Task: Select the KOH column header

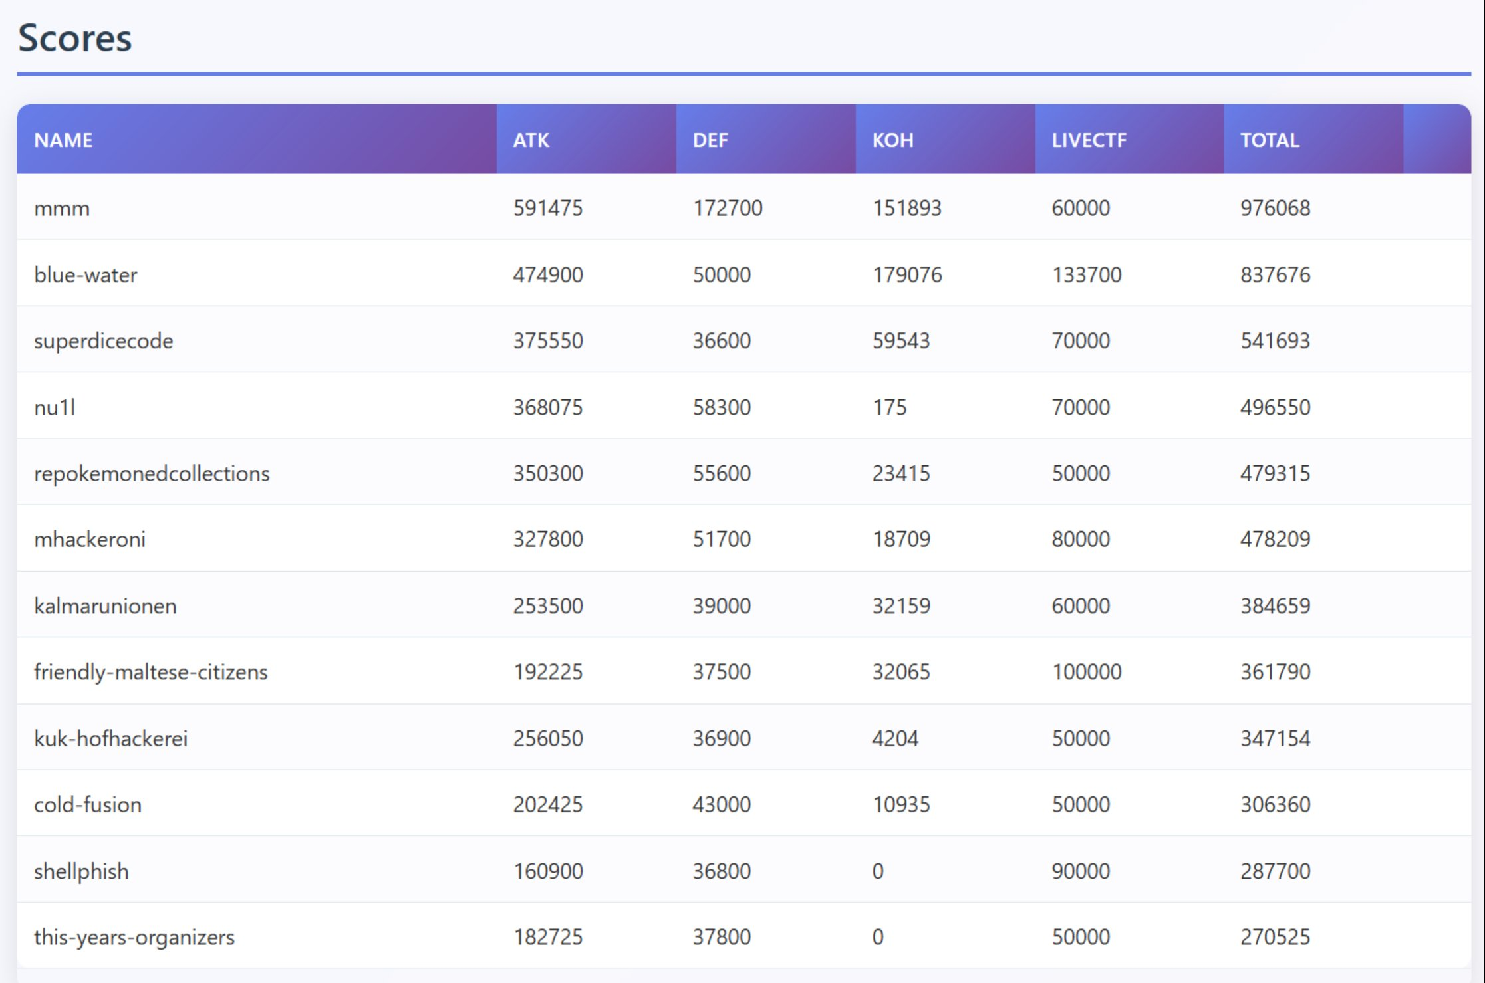Action: [892, 140]
